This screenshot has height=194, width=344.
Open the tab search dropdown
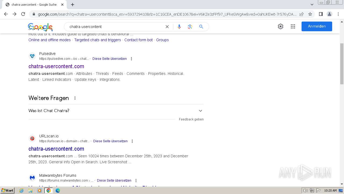point(312,5)
